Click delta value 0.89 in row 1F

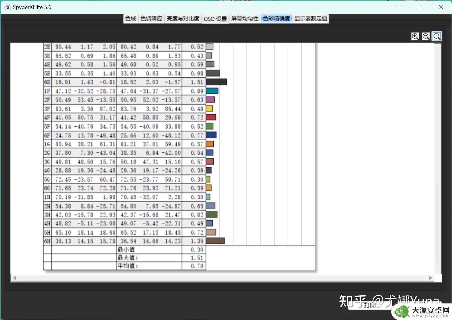pos(197,91)
